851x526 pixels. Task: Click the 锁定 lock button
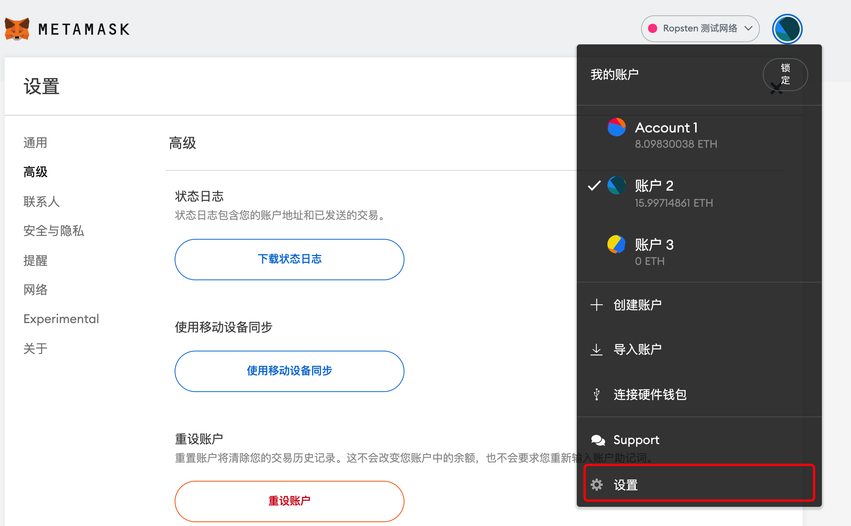(785, 74)
